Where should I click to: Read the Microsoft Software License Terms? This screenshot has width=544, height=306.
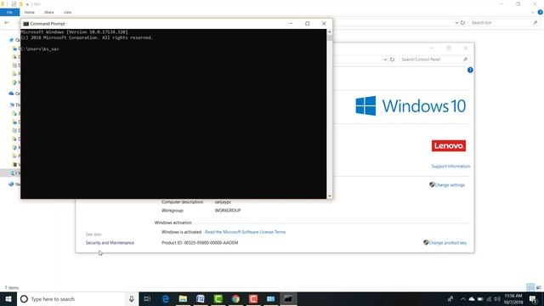tap(246, 232)
